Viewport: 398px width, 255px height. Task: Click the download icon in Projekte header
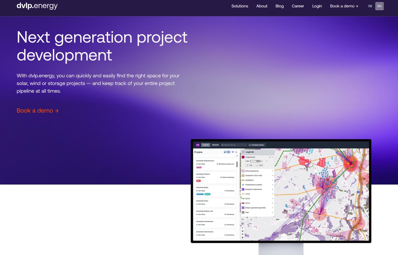(x=236, y=152)
